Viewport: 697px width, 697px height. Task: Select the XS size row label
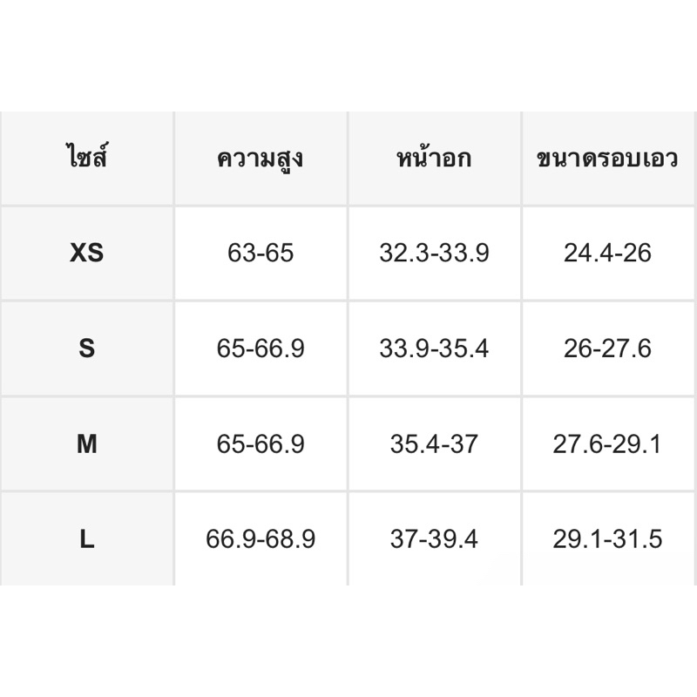[86, 253]
